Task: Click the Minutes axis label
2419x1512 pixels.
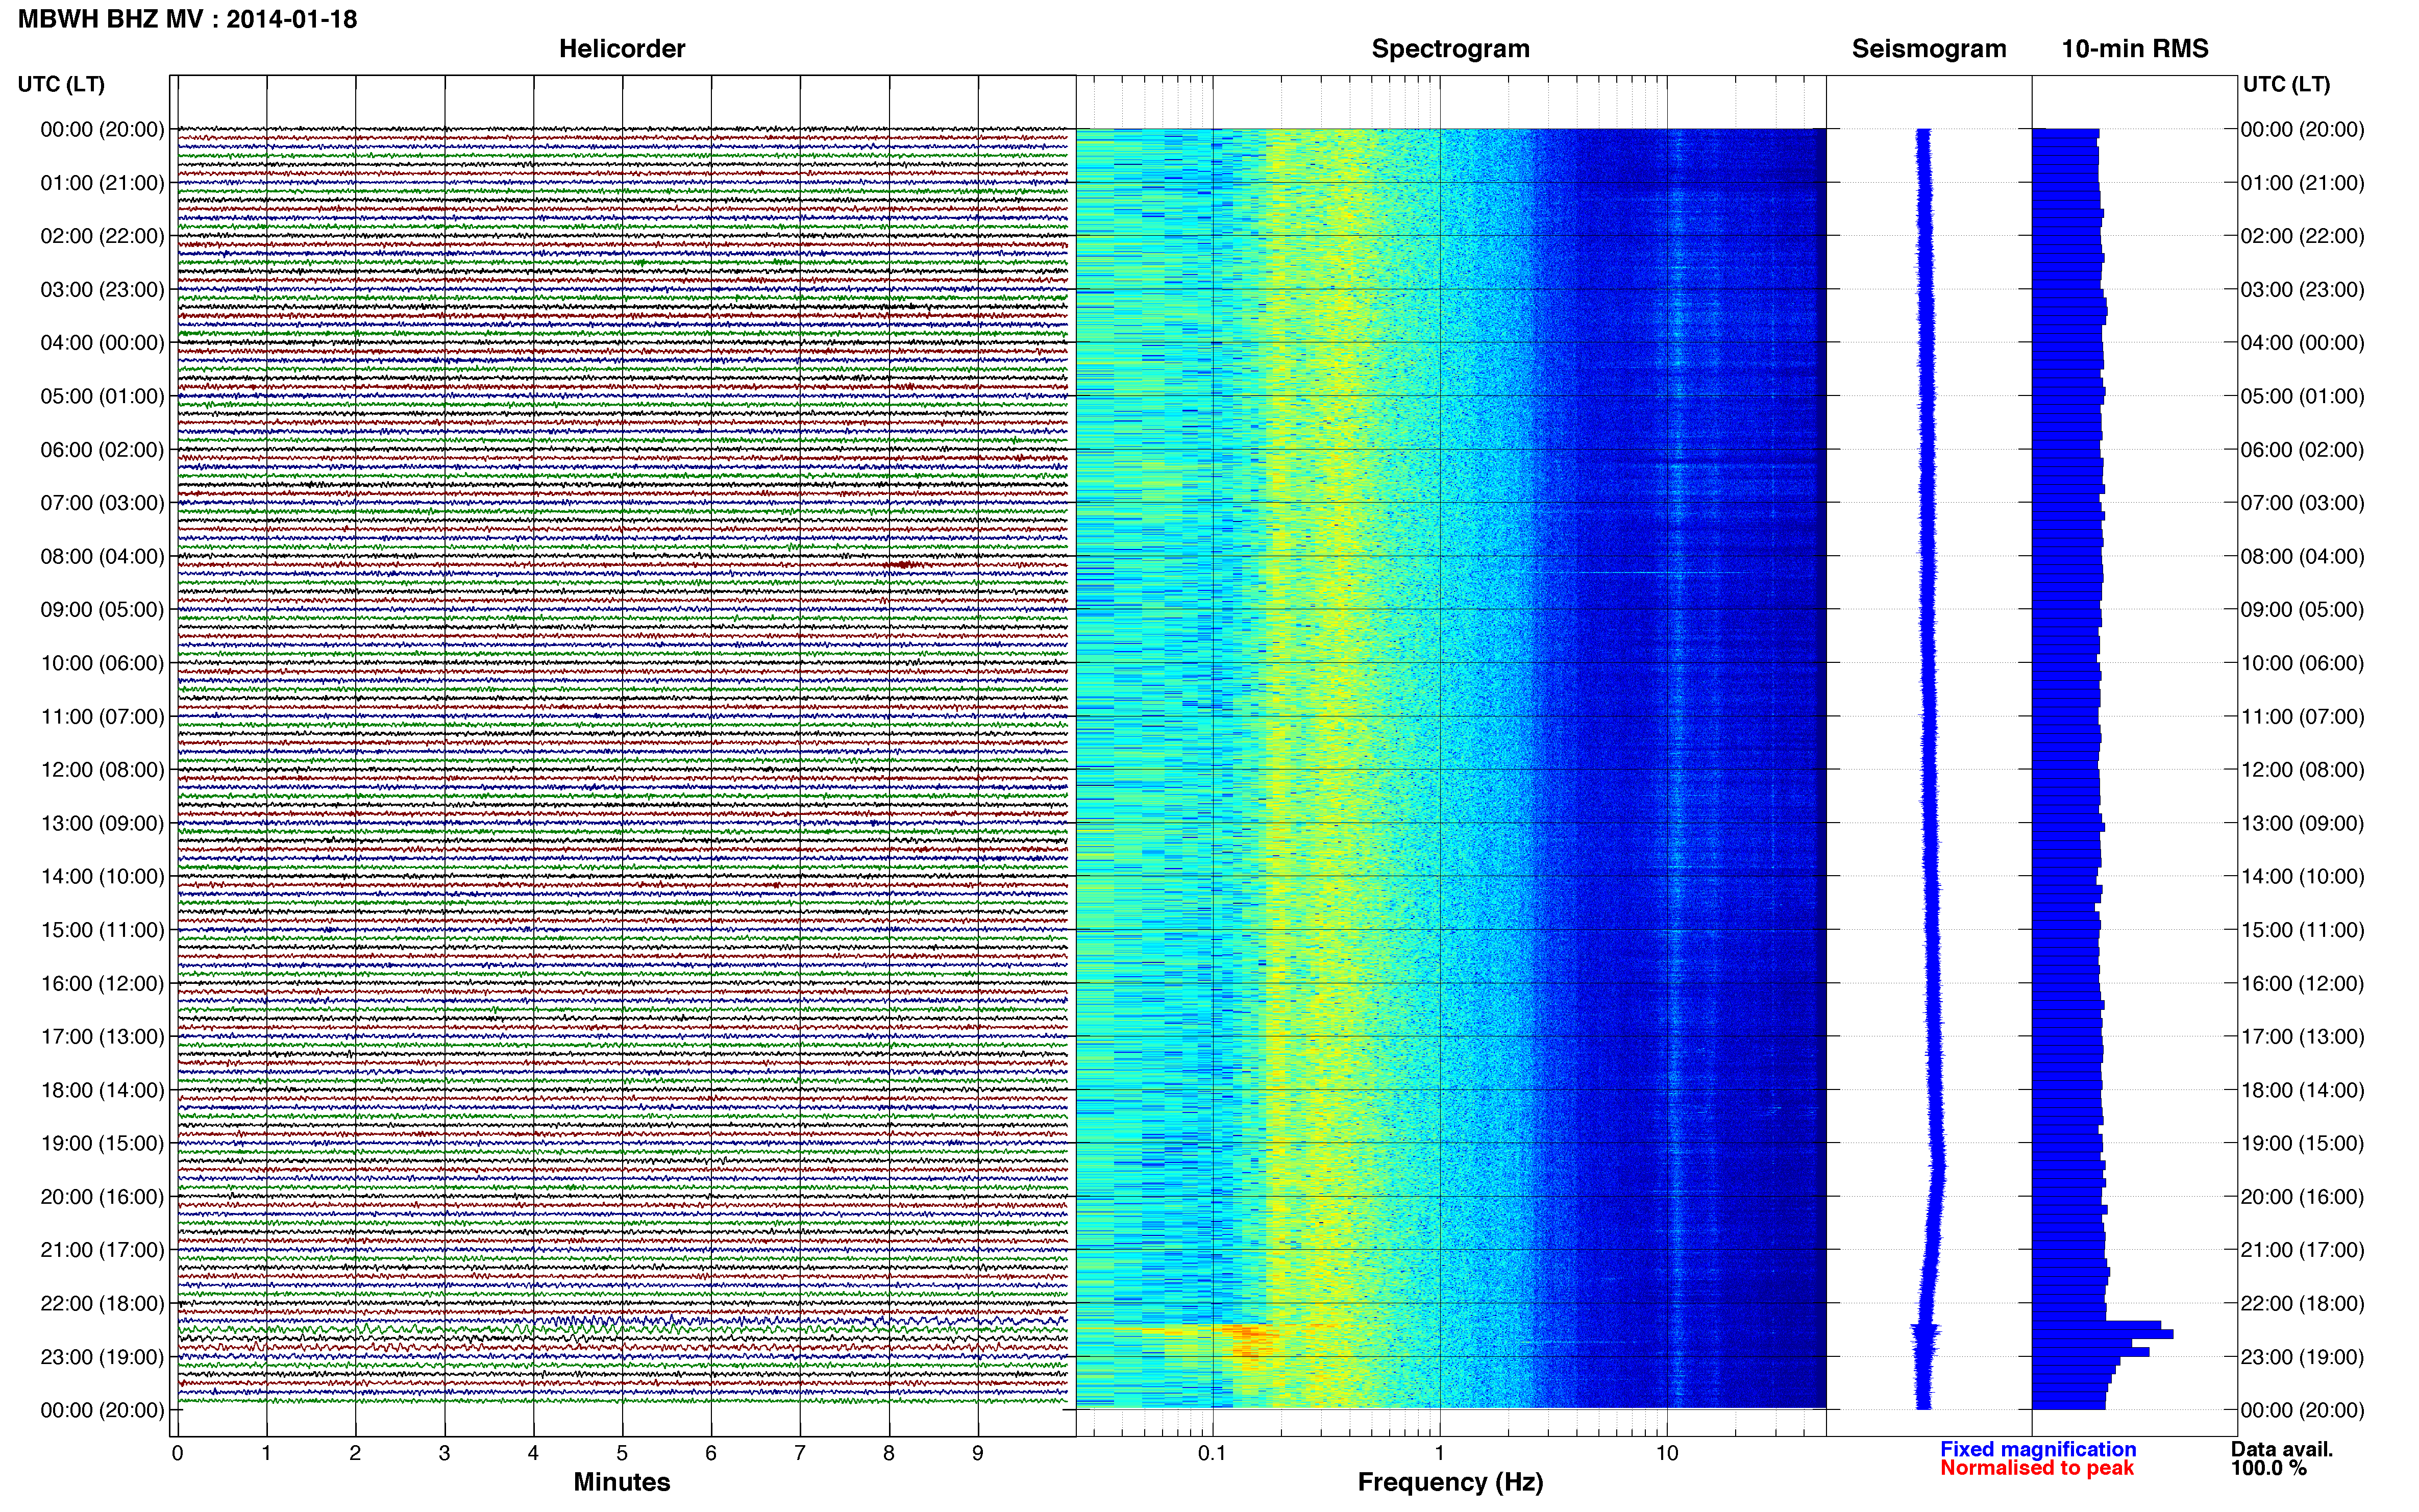Action: pyautogui.click(x=622, y=1482)
